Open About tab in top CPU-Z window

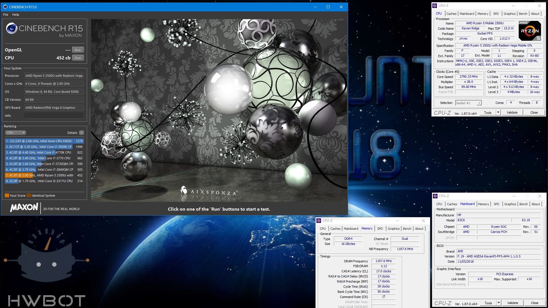point(535,14)
